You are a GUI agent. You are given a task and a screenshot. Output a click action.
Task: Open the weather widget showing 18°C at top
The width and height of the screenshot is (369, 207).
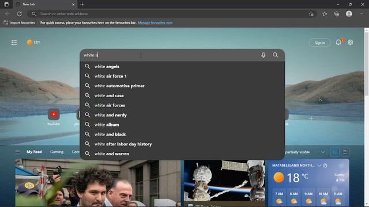33,43
